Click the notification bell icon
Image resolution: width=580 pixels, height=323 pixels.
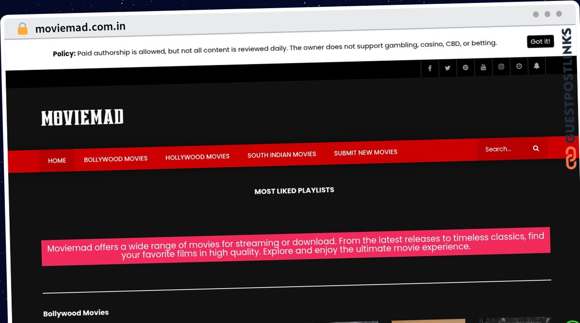[x=536, y=66]
